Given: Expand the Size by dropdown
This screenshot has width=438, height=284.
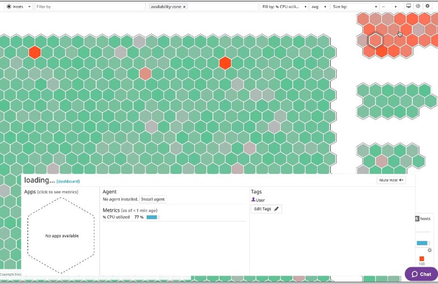Looking at the screenshot, I should (354, 7).
